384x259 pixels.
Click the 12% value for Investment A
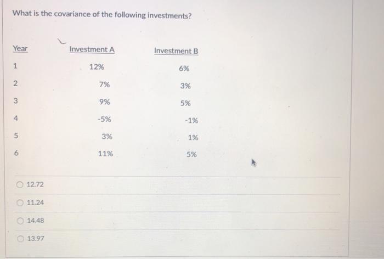tap(97, 67)
